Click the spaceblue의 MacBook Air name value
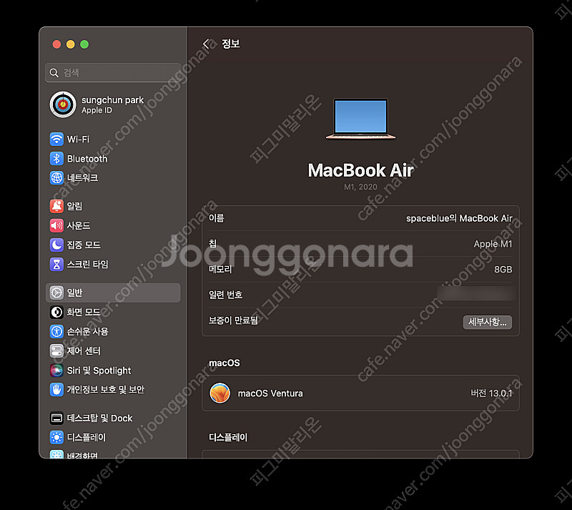 point(459,218)
